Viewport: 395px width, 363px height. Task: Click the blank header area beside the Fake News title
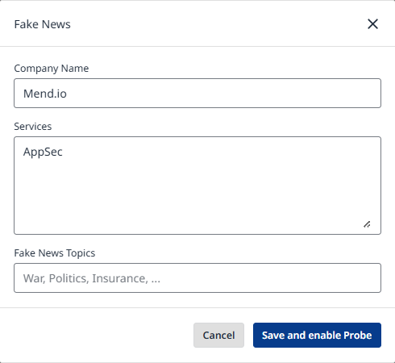[215, 24]
